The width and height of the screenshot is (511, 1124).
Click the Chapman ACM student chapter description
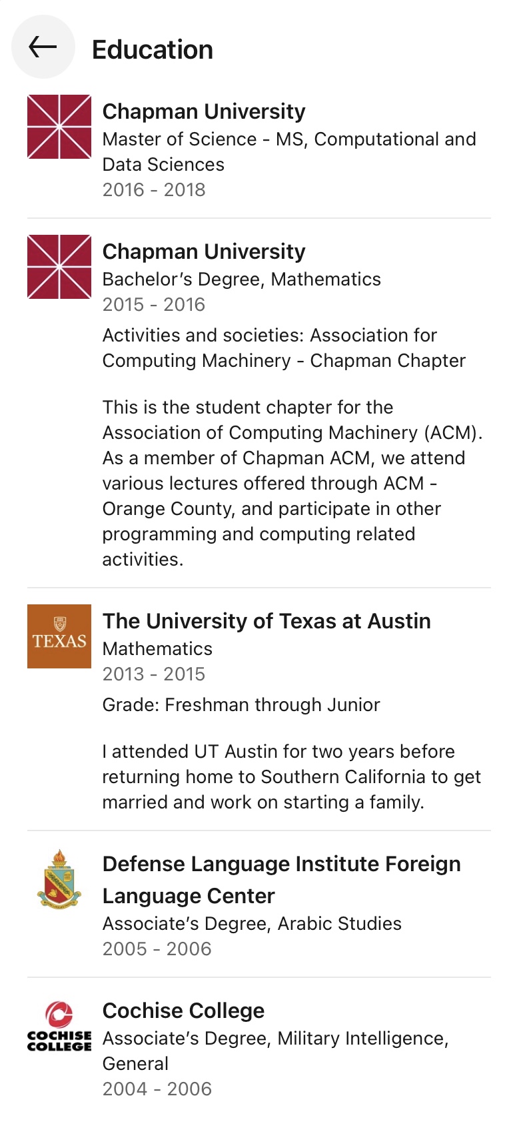[292, 483]
